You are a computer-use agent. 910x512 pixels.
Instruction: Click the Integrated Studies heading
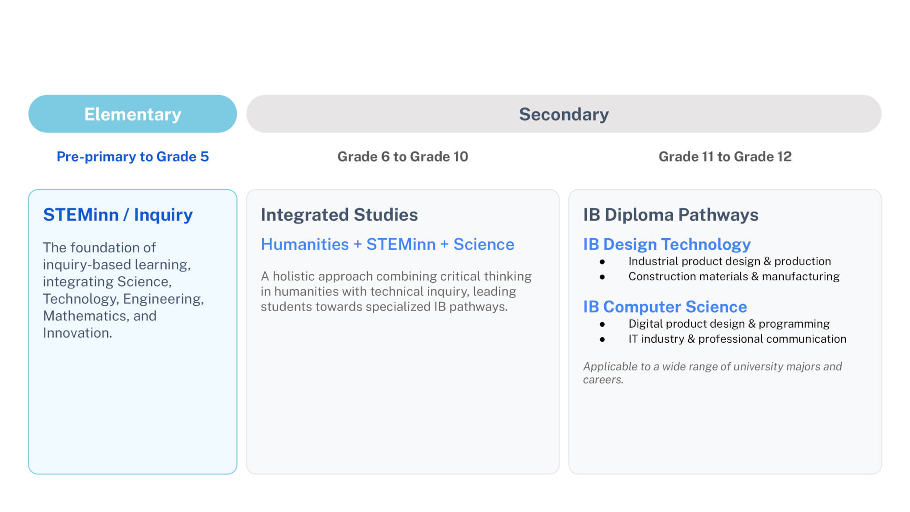(339, 215)
